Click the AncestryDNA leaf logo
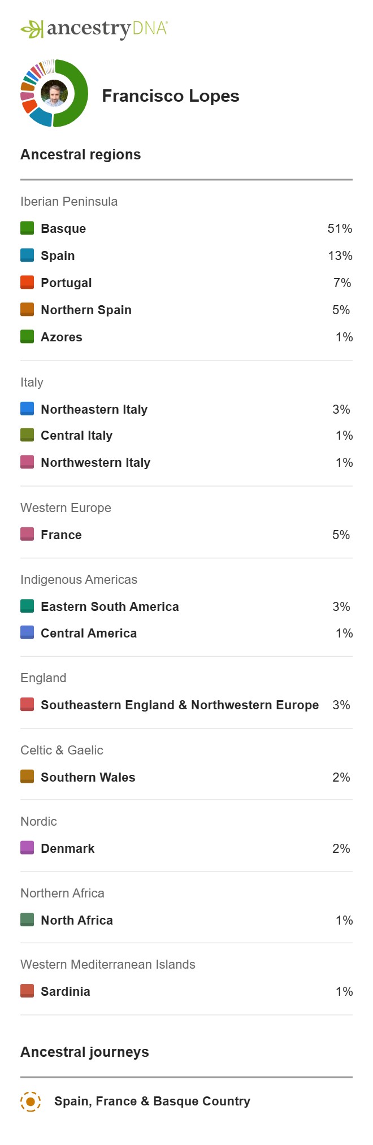This screenshot has height=1145, width=373. point(32,29)
